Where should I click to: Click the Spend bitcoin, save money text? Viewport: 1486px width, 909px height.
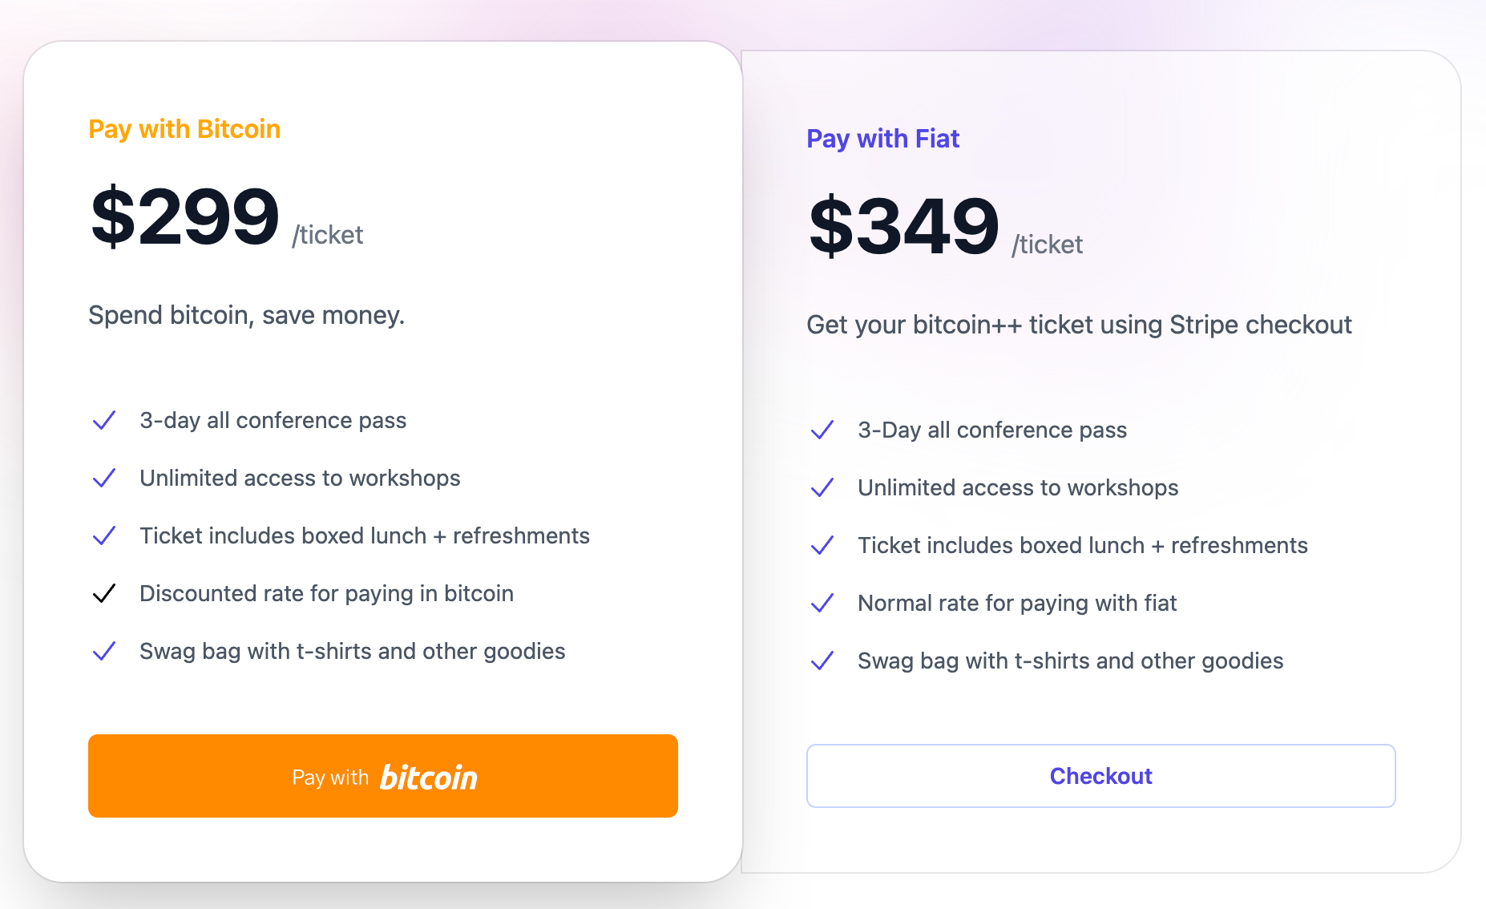coord(246,315)
